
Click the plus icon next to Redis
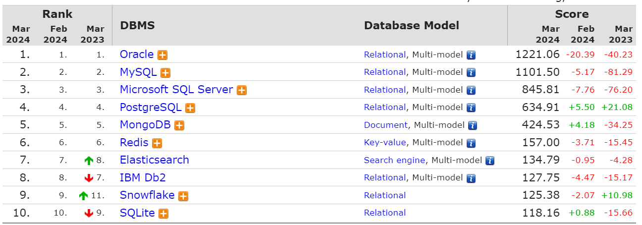[x=157, y=143]
